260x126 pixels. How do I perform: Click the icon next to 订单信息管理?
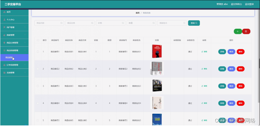click(4, 65)
